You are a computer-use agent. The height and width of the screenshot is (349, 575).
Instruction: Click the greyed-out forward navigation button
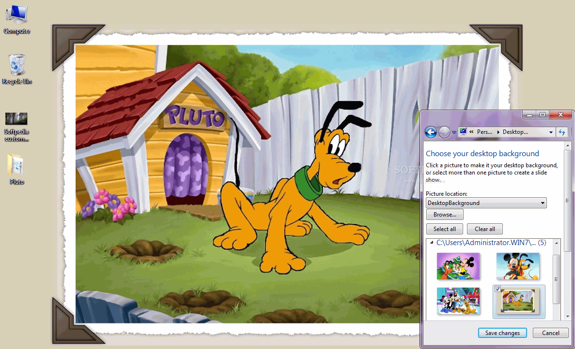coord(444,132)
